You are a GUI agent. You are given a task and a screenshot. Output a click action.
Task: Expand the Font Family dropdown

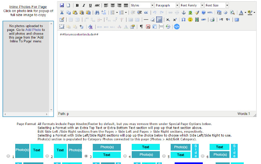(191, 5)
